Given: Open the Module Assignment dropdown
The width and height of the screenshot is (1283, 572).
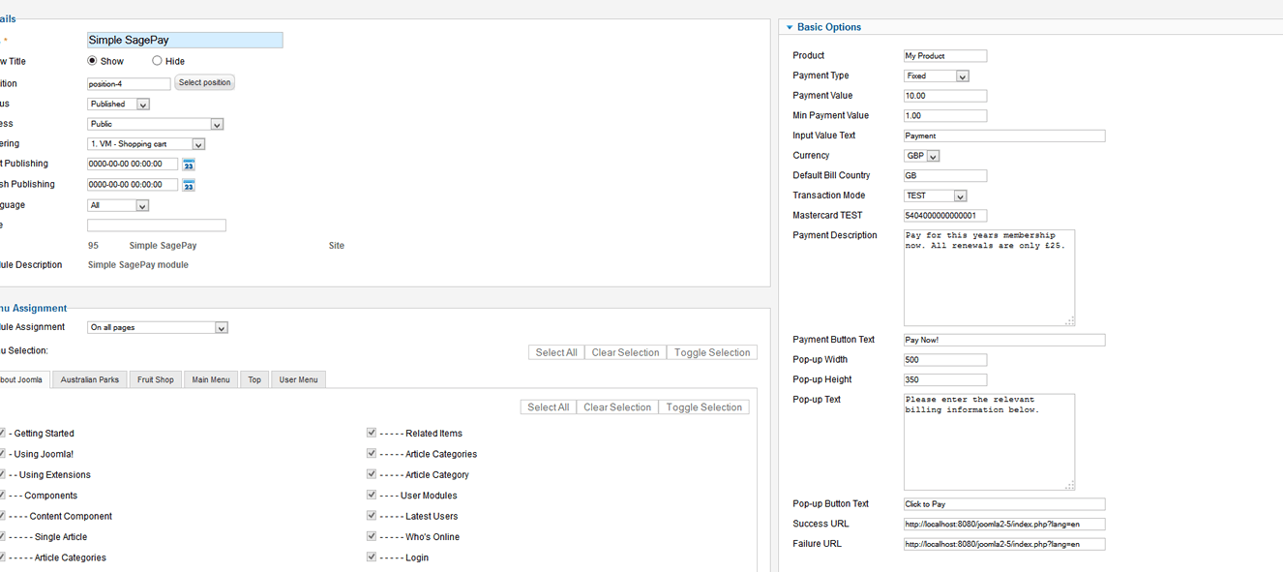Looking at the screenshot, I should pyautogui.click(x=158, y=327).
